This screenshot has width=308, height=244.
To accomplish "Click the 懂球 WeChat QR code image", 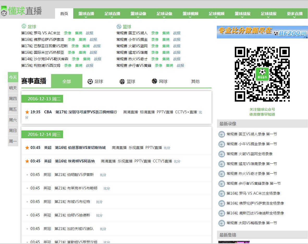I will coord(262,74).
